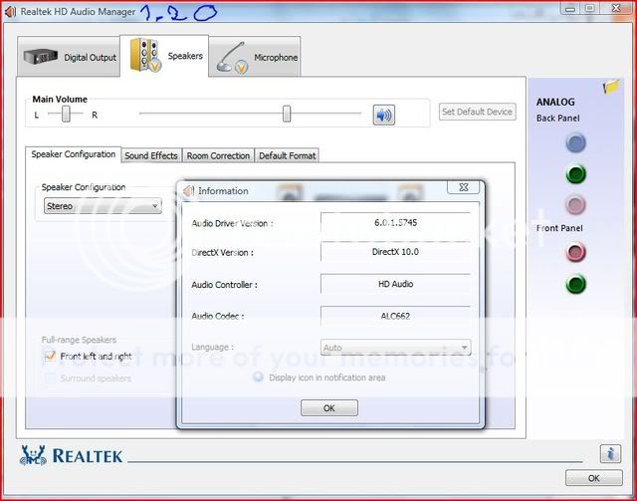Click the Information dialog speaker icon

point(188,190)
